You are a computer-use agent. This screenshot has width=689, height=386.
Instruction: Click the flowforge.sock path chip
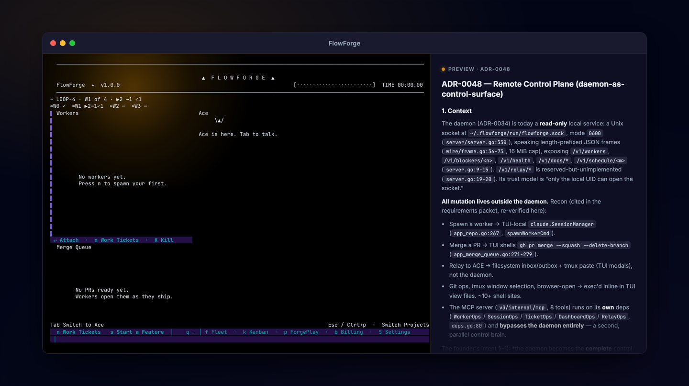[517, 133]
